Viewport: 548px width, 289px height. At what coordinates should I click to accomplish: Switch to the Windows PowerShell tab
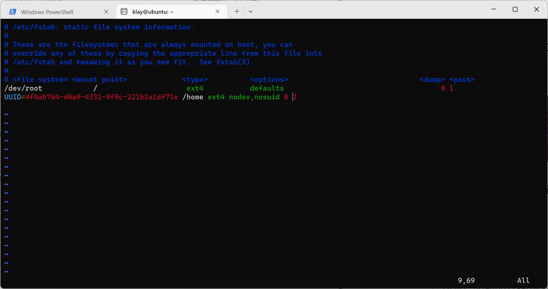(47, 12)
